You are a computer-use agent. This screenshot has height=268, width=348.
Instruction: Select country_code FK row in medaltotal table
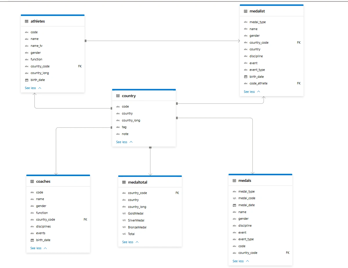[x=150, y=193]
